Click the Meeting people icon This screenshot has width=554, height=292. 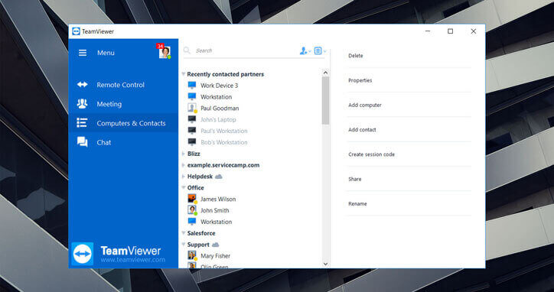[83, 104]
